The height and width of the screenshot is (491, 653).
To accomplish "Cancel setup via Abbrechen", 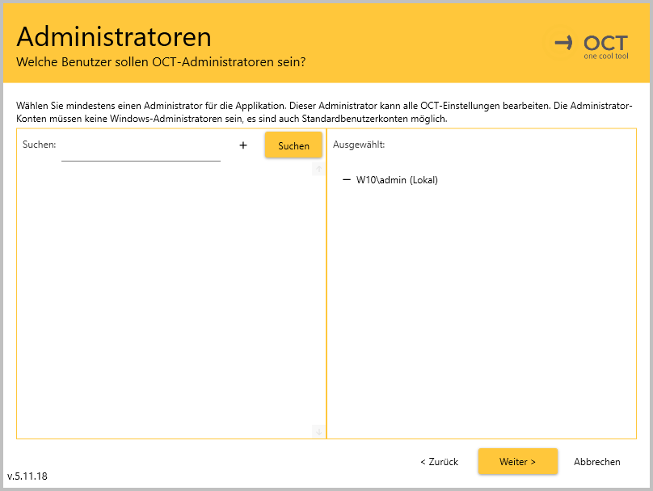I will tap(596, 462).
